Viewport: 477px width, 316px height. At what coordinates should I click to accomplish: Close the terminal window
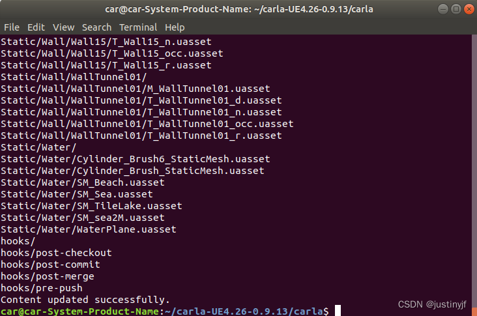click(469, 9)
